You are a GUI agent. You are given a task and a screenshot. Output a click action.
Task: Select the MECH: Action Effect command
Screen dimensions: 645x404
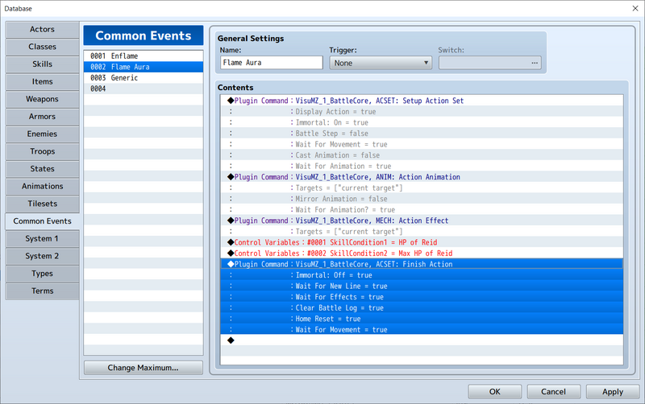point(371,221)
